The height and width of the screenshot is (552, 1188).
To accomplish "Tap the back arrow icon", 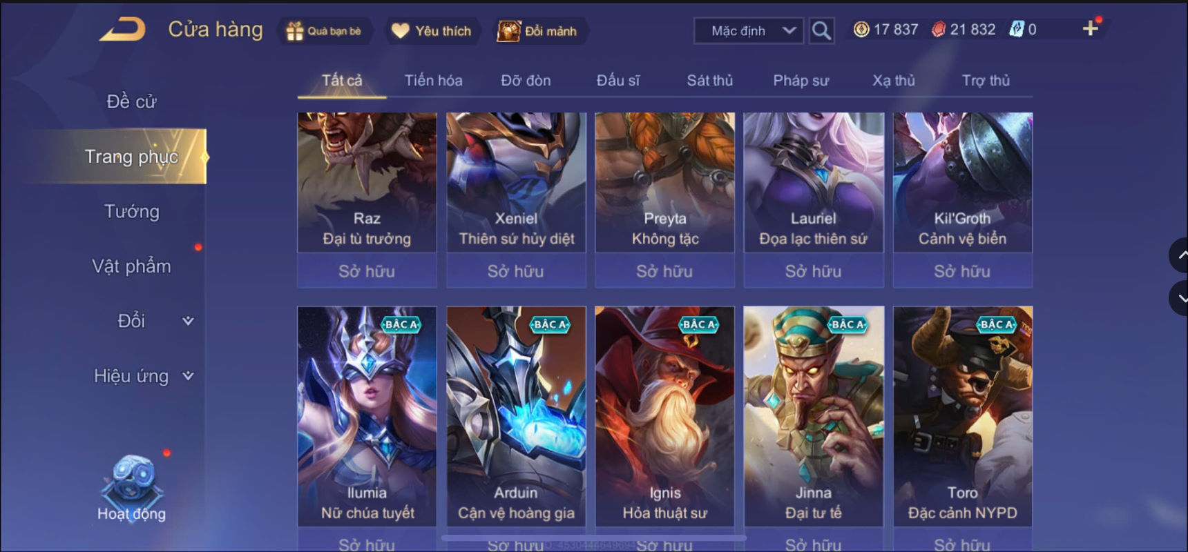I will pos(123,29).
